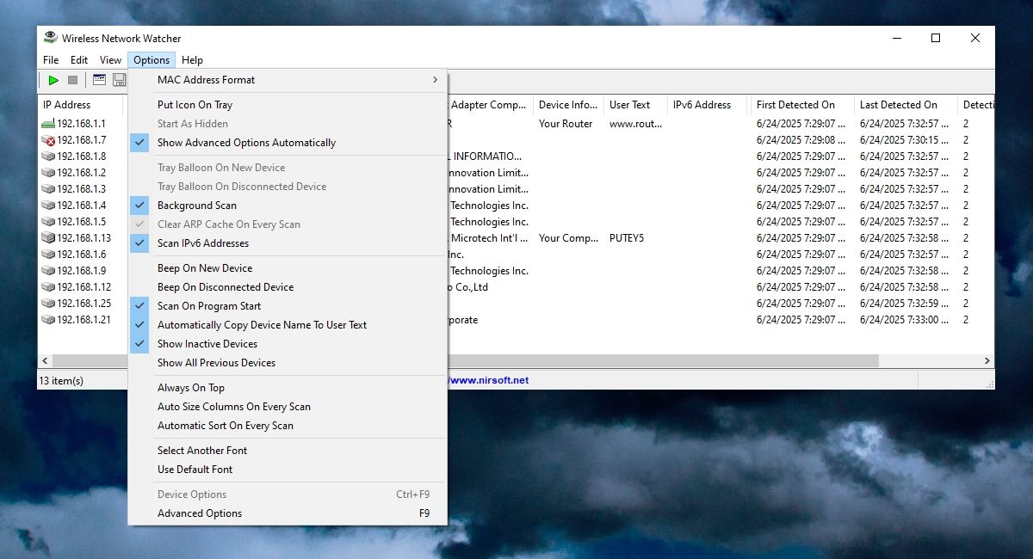Sort by Last Detected On column
The width and height of the screenshot is (1033, 559).
906,105
